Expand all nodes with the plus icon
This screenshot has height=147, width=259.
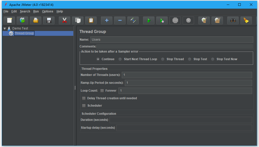pos(107,21)
